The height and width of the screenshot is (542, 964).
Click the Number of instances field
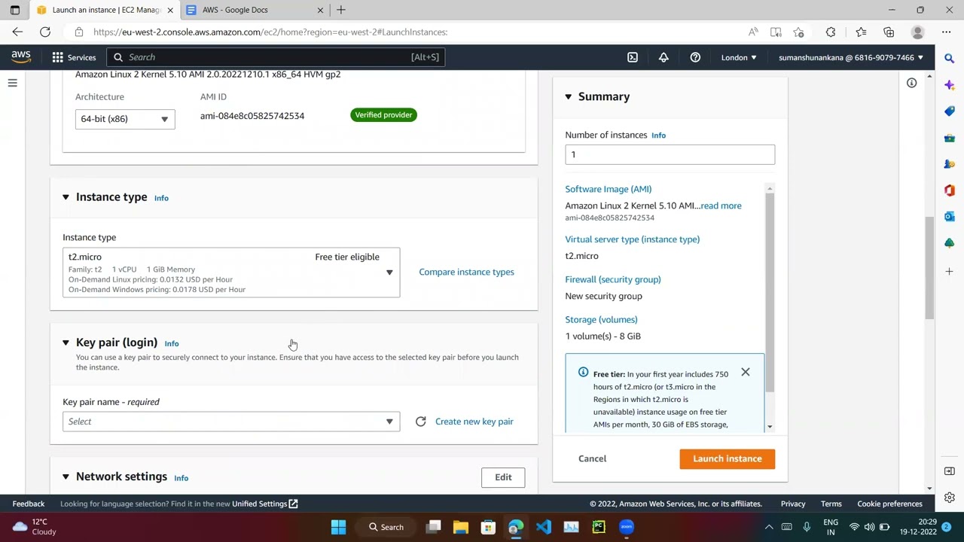click(670, 154)
